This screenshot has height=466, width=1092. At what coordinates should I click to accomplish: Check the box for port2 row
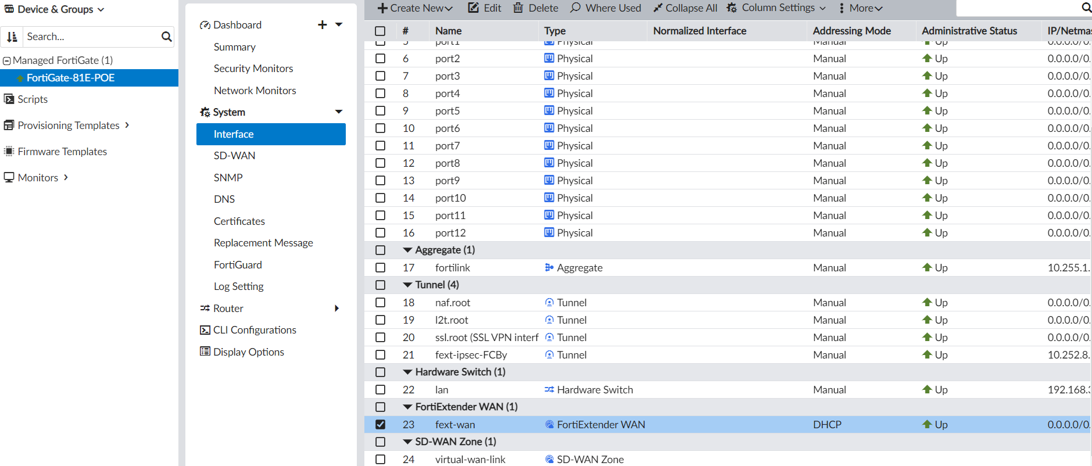point(380,58)
